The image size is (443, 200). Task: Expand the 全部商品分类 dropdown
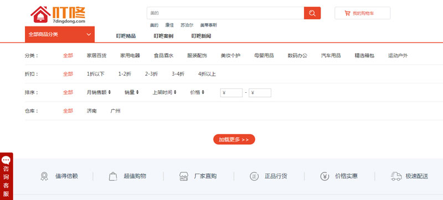tap(60, 34)
